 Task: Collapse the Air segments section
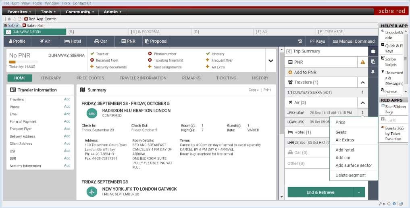coord(362,103)
